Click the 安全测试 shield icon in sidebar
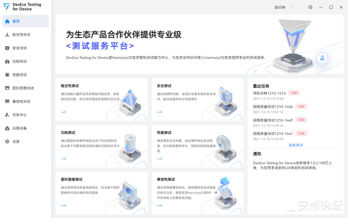348x218 pixels. pos(7,48)
